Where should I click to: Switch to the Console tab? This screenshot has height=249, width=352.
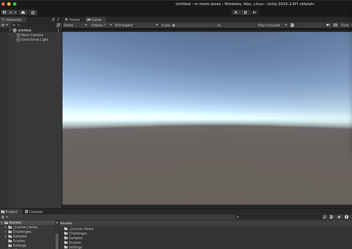(33, 212)
